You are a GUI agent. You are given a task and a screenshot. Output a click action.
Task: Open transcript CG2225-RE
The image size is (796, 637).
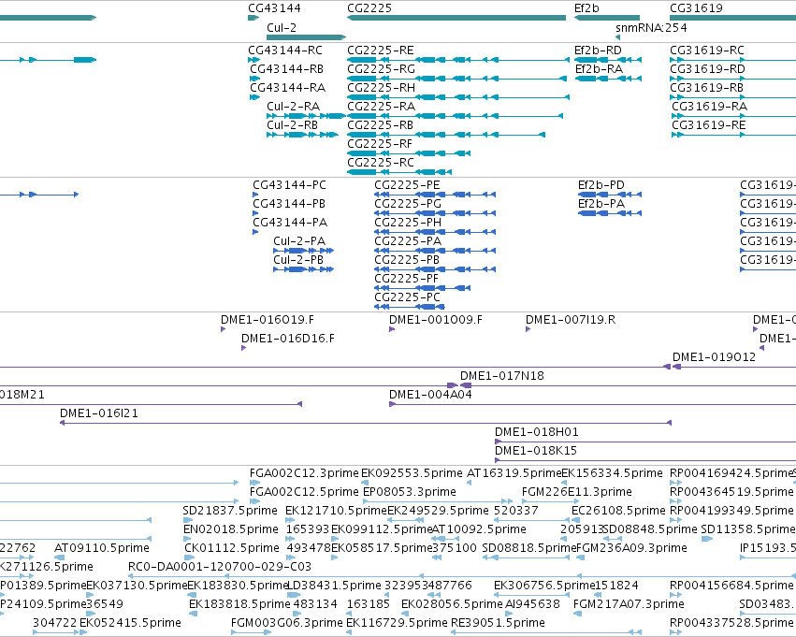click(x=381, y=51)
